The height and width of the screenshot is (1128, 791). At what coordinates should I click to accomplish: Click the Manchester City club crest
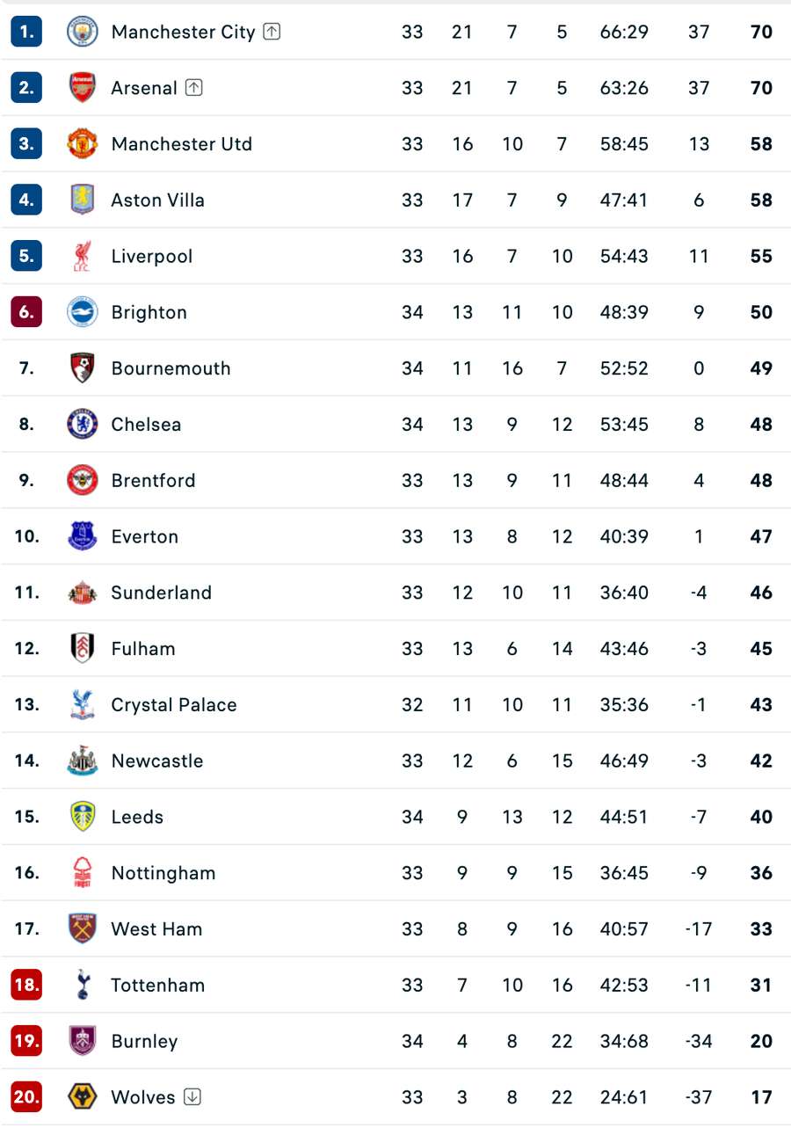pyautogui.click(x=82, y=32)
